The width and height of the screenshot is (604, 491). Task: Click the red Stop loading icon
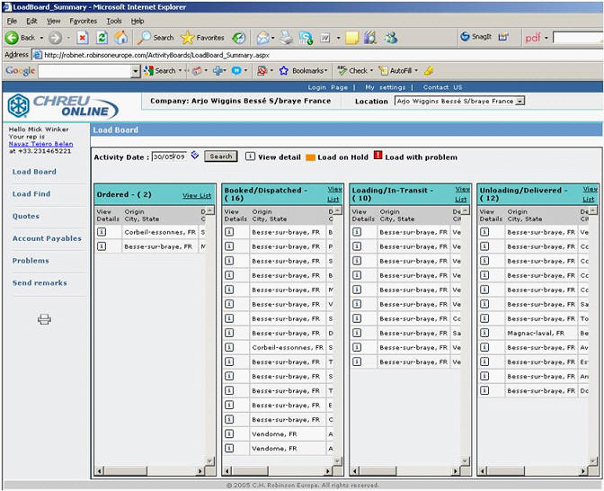point(82,38)
